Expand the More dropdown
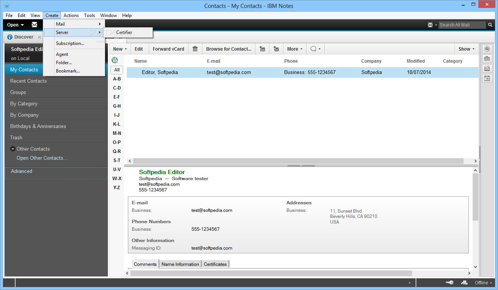Screen dimensions: 498x290 coord(295,49)
